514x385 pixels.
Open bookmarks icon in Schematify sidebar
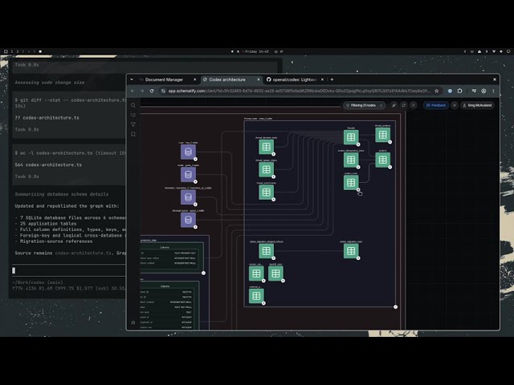(x=133, y=134)
